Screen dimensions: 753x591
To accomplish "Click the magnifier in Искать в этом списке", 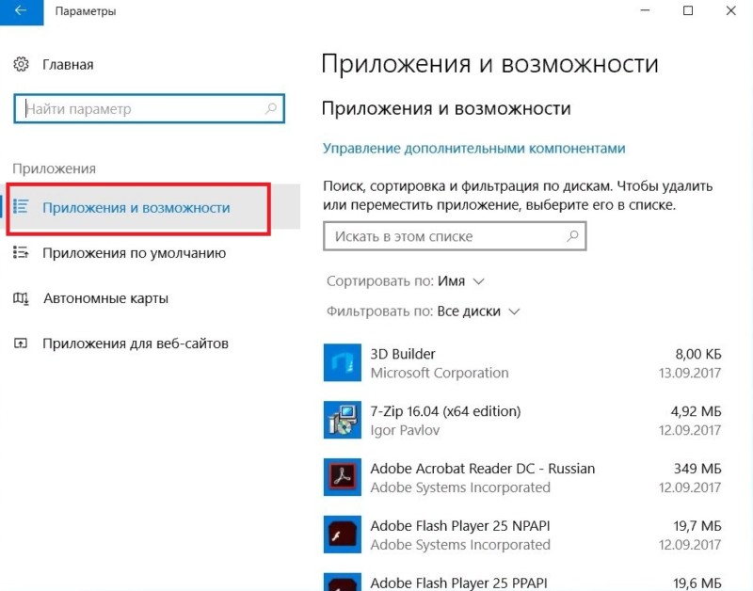I will click(572, 235).
